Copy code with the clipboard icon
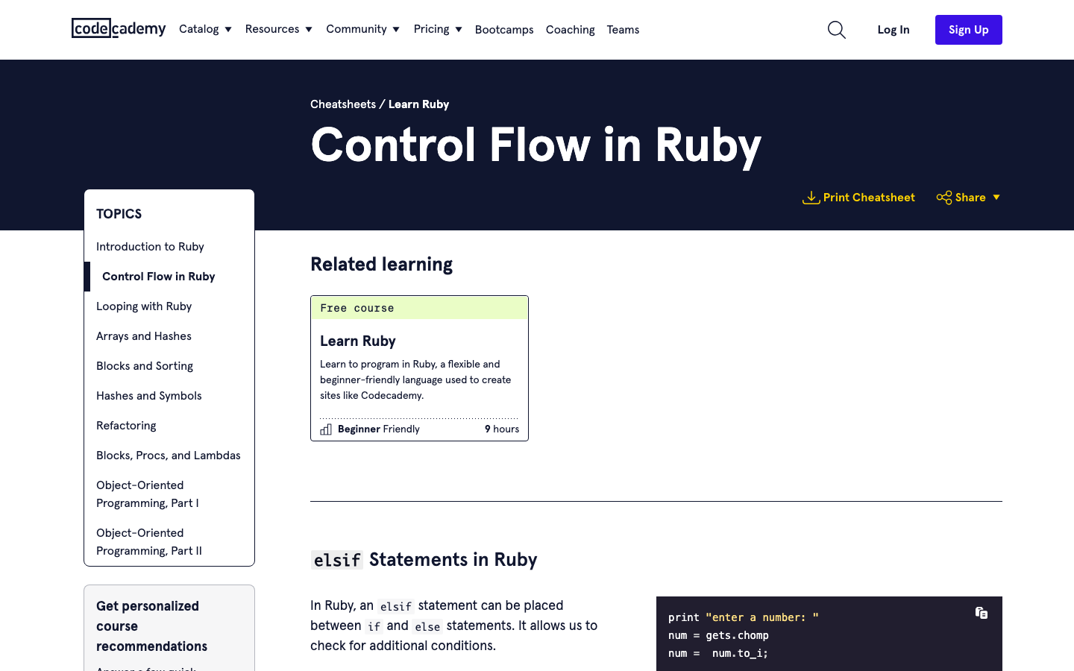This screenshot has height=671, width=1074. (982, 613)
